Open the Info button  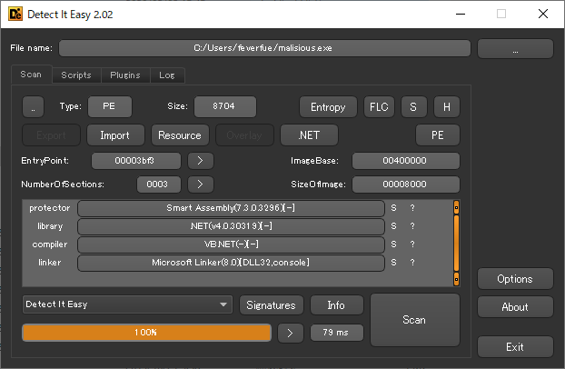[337, 305]
